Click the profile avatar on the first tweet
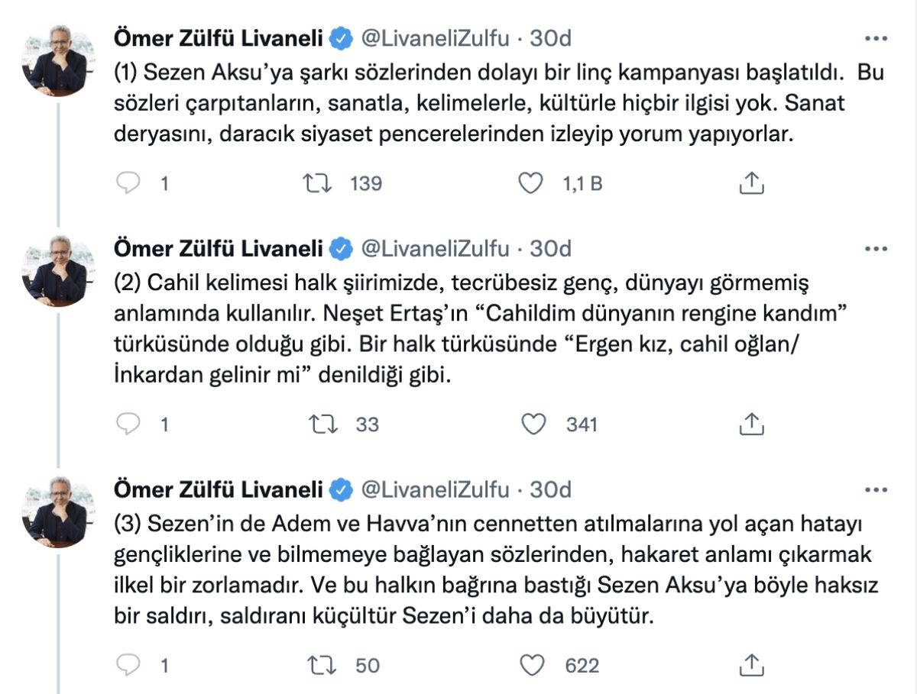The image size is (917, 694). click(59, 61)
